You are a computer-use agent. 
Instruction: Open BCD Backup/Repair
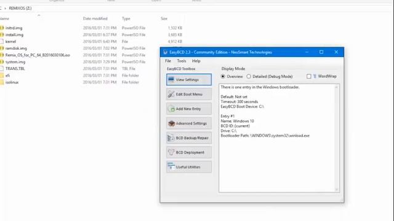pyautogui.click(x=189, y=138)
